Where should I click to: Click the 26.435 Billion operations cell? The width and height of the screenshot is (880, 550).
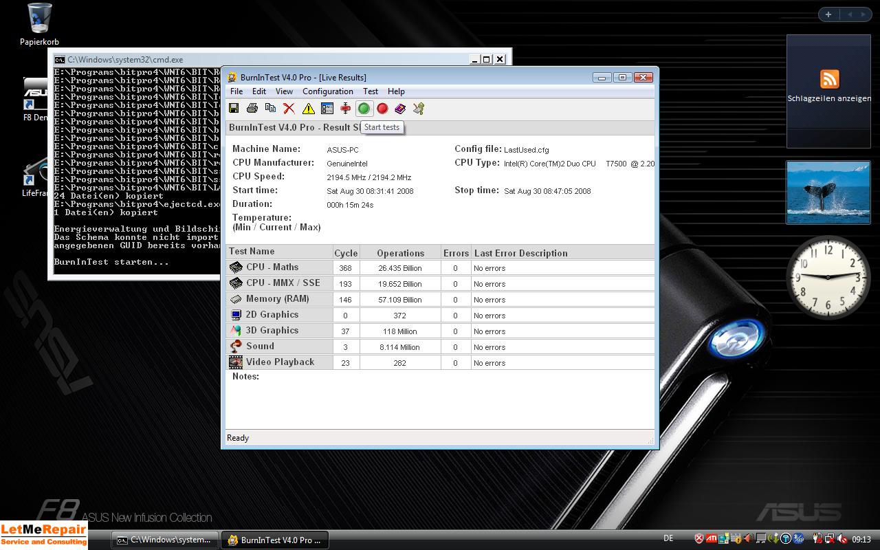click(400, 268)
